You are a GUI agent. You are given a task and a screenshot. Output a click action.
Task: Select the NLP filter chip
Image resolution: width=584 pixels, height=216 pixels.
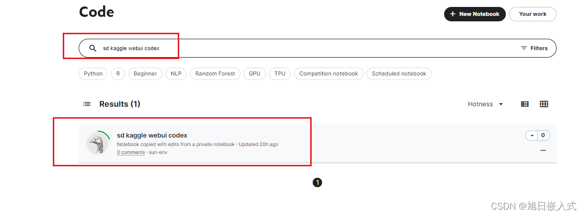pyautogui.click(x=176, y=73)
